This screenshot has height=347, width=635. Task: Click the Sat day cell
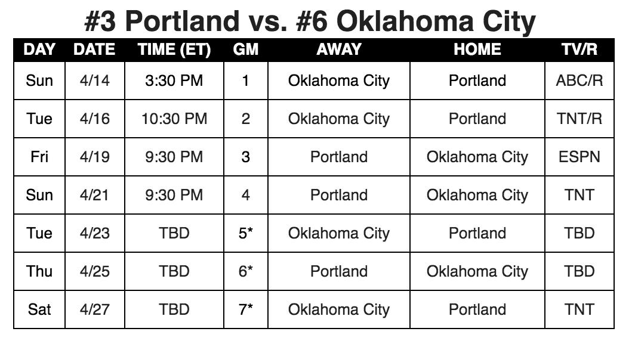click(39, 309)
